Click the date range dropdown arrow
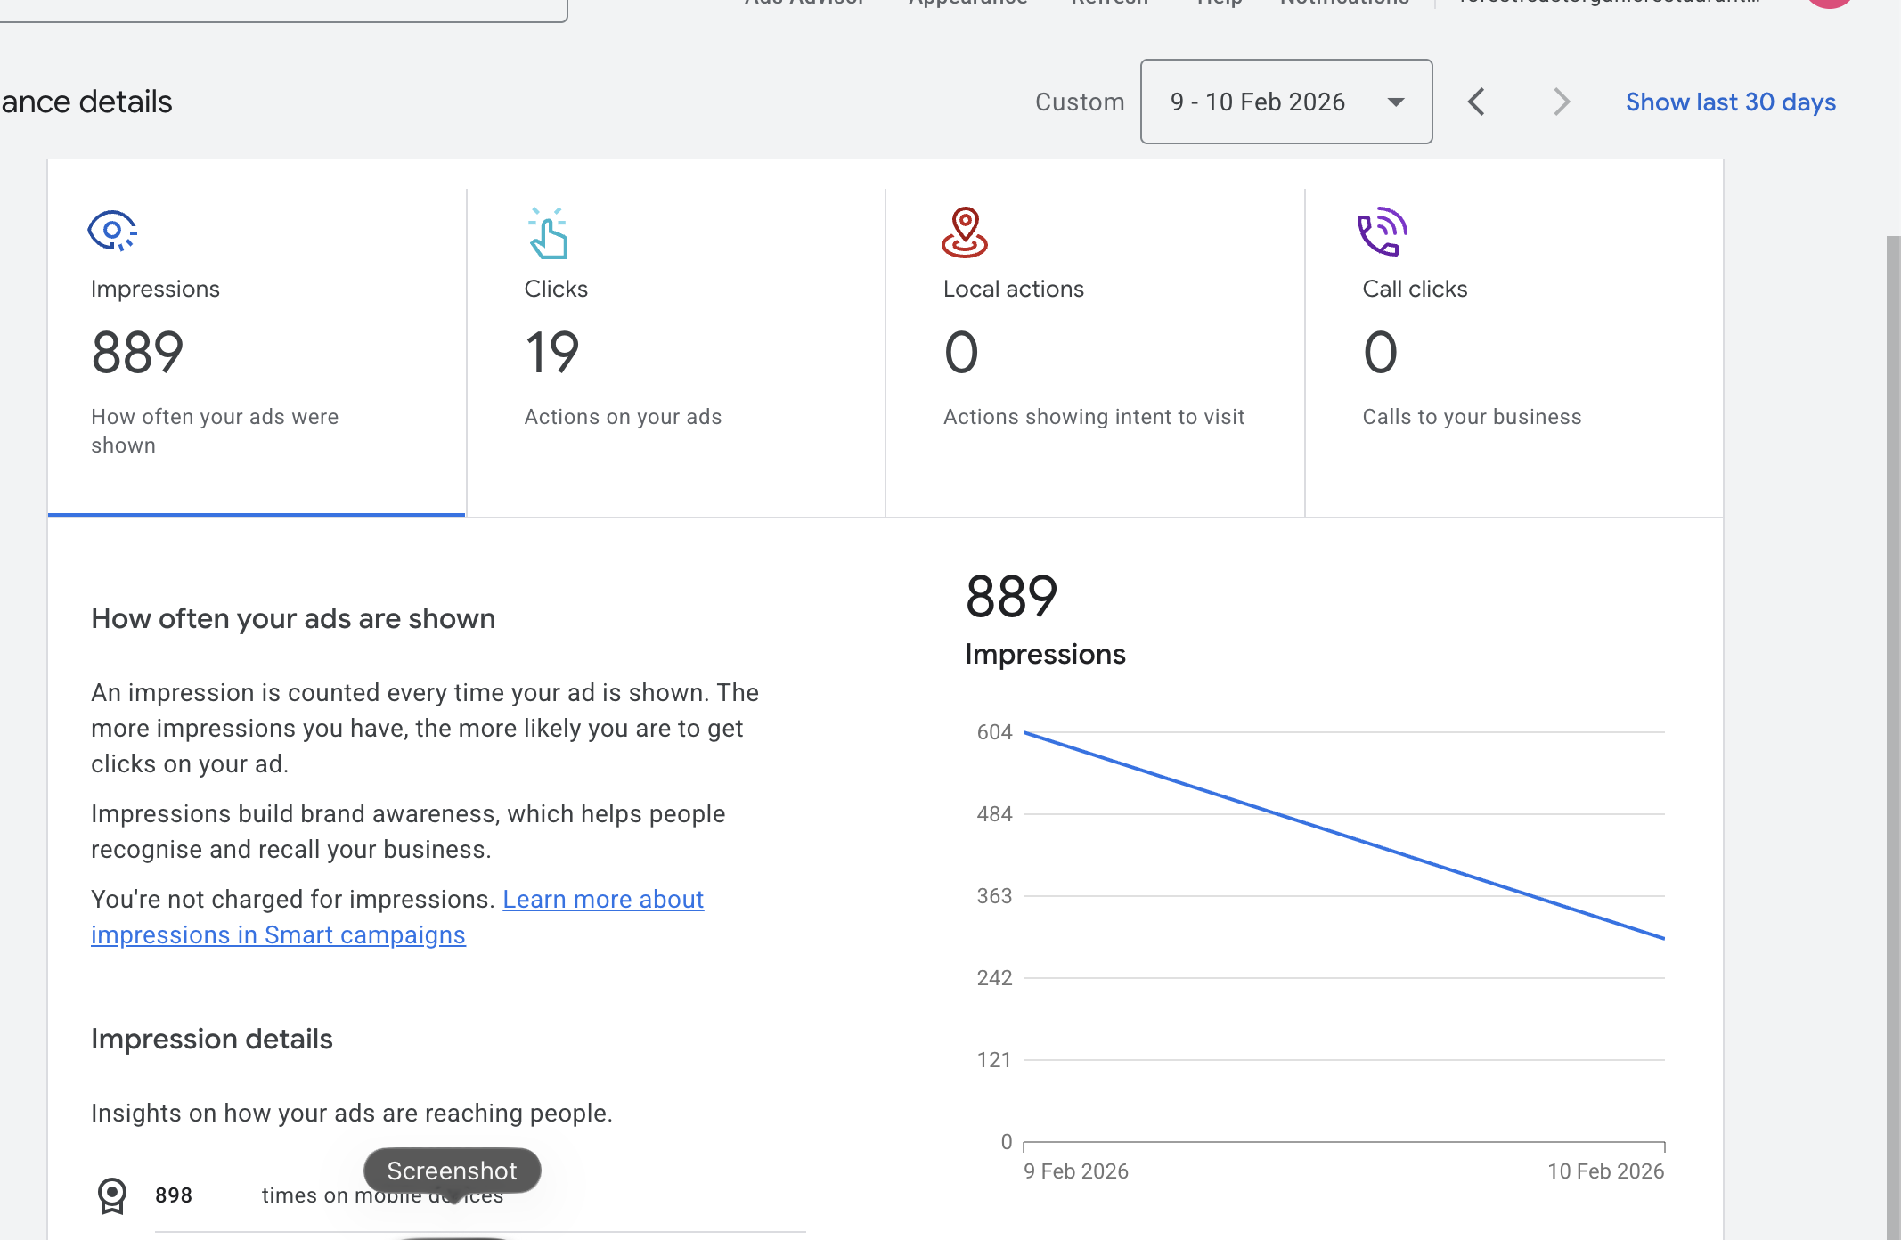The width and height of the screenshot is (1901, 1240). pos(1396,102)
